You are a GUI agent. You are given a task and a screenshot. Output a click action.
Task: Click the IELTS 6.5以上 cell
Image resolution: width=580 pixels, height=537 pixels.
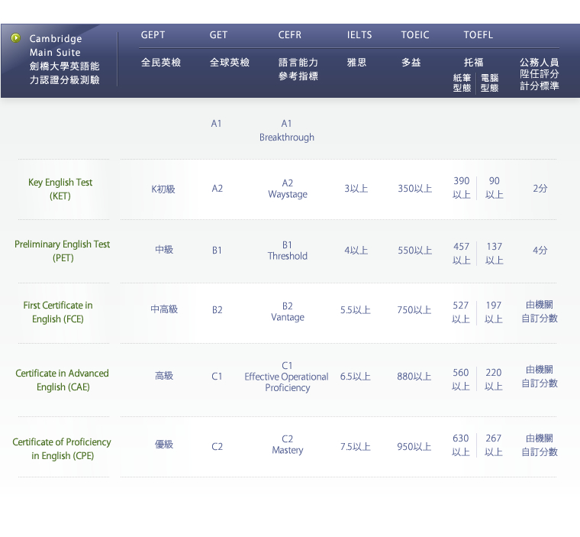point(356,377)
